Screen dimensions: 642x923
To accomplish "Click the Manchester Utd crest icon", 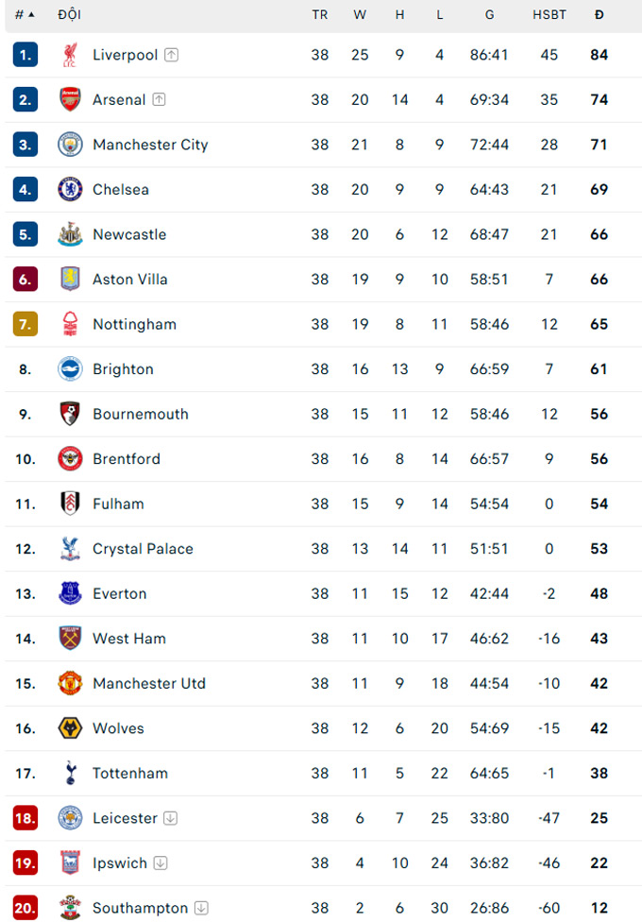I will [x=70, y=683].
